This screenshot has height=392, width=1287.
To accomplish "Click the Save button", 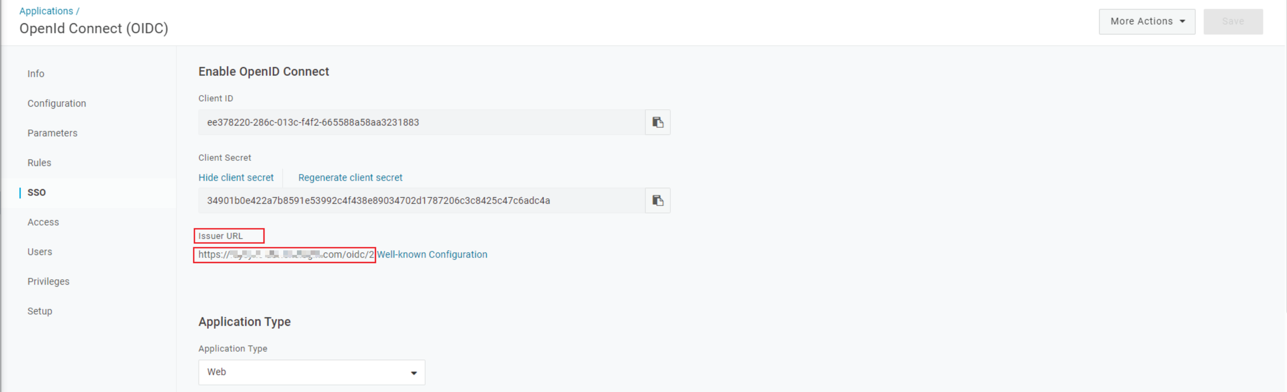I will 1233,21.
